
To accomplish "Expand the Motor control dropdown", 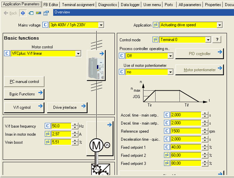I will [78, 53].
